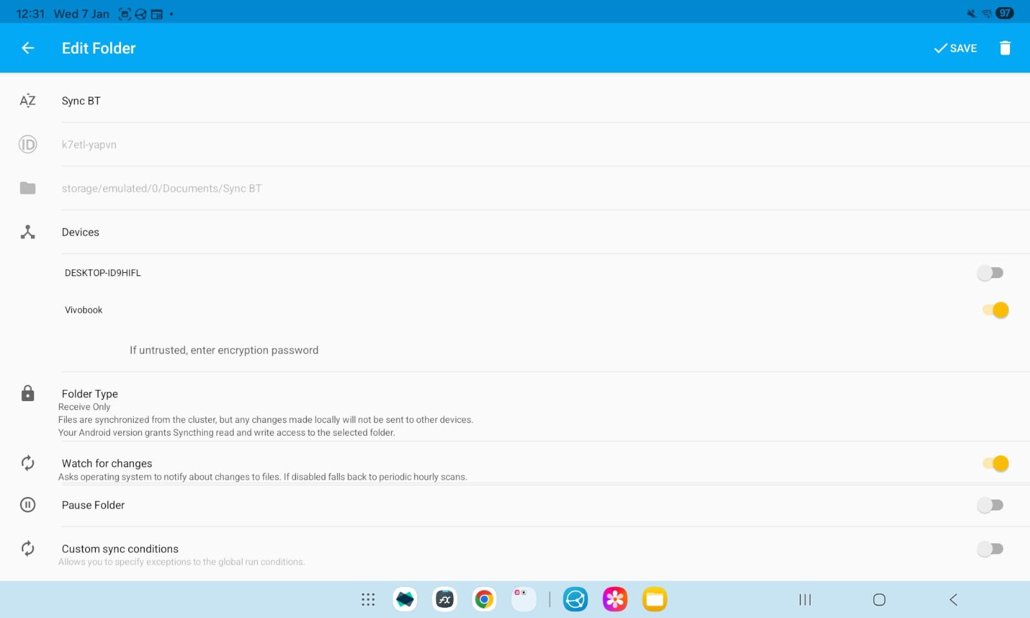Enable Custom sync conditions switch

990,549
